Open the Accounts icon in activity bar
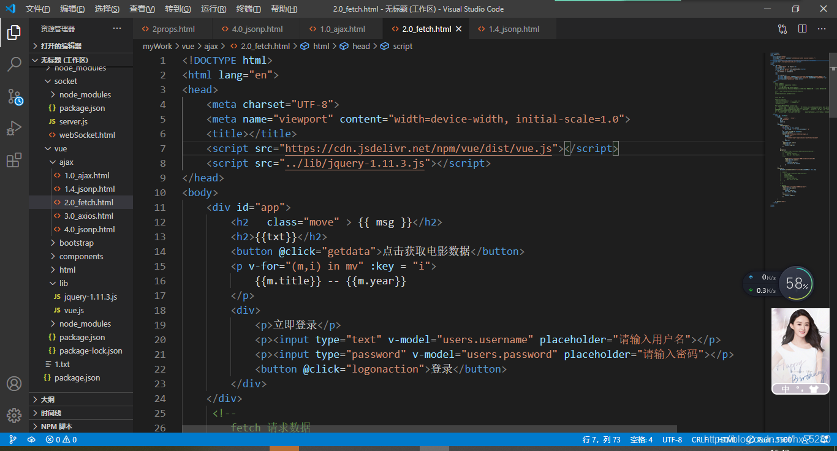The image size is (837, 451). 14,384
